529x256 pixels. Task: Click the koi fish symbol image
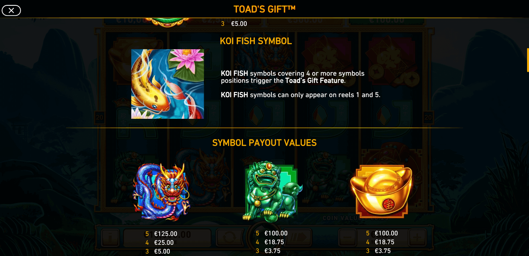coord(167,84)
